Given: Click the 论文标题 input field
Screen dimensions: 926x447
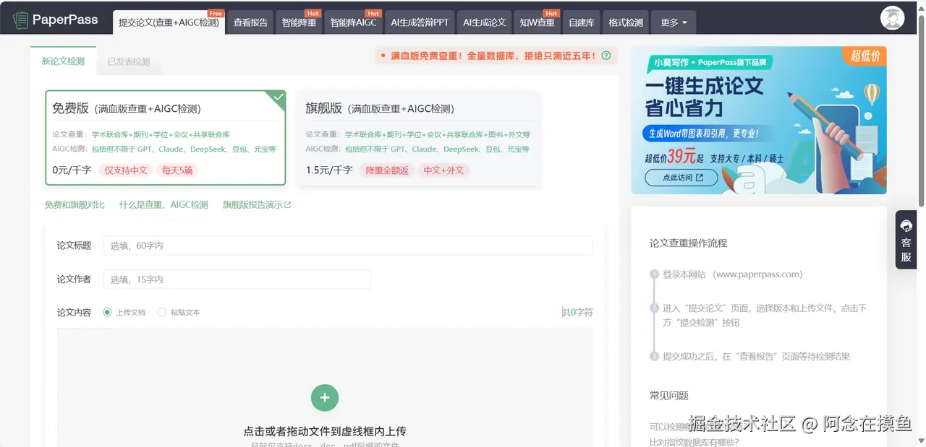Looking at the screenshot, I should 347,246.
